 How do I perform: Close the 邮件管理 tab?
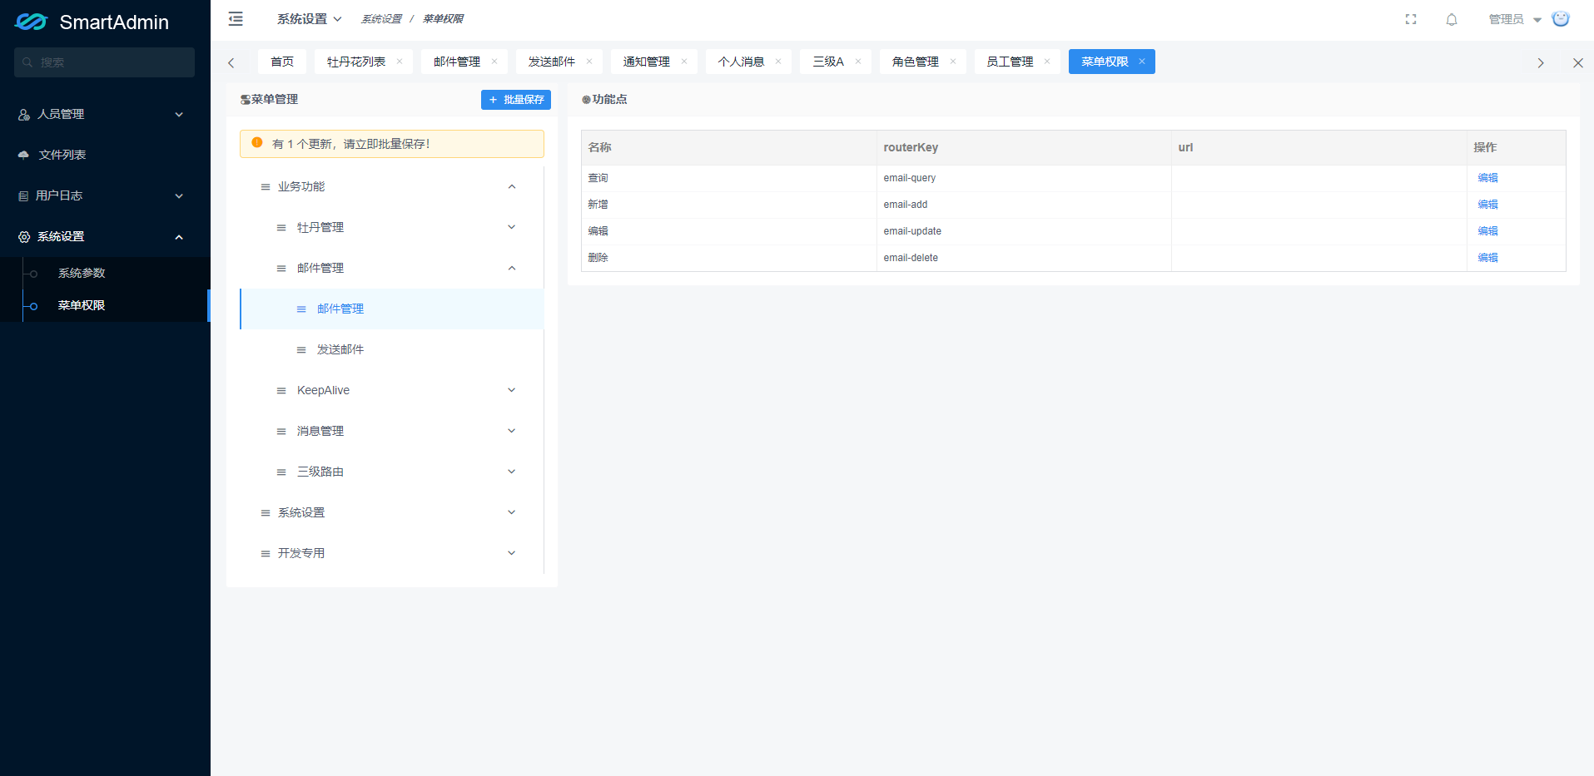494,62
